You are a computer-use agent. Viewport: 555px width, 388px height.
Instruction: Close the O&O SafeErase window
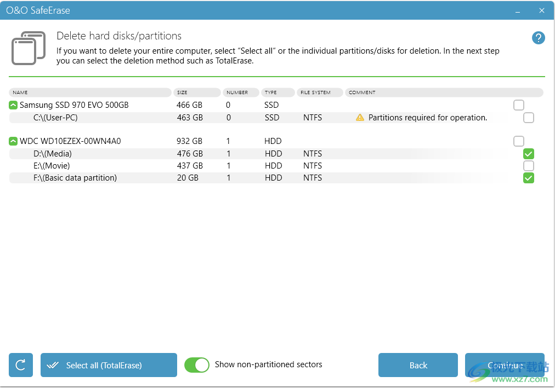(541, 10)
